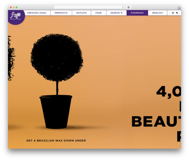Open the FAQs menu item
The width and height of the screenshot is (189, 160).
(x=99, y=13)
